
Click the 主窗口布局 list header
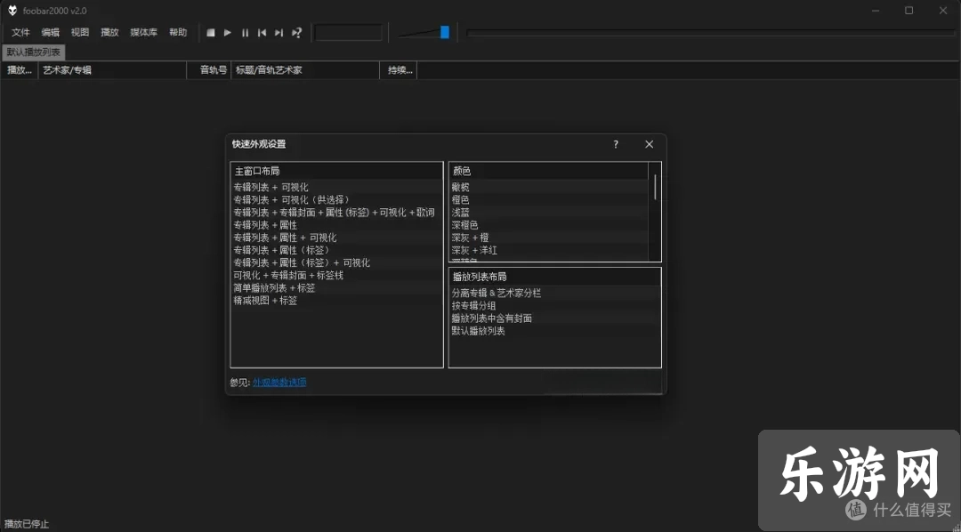[336, 171]
